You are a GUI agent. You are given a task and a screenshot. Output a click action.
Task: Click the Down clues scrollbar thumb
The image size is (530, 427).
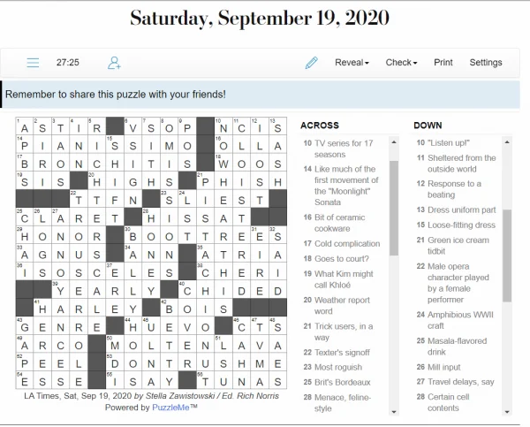click(507, 255)
